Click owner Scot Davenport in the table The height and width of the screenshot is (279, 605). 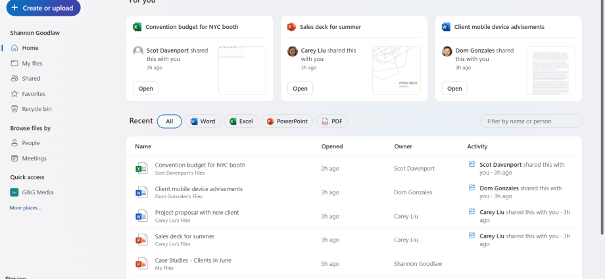click(414, 169)
